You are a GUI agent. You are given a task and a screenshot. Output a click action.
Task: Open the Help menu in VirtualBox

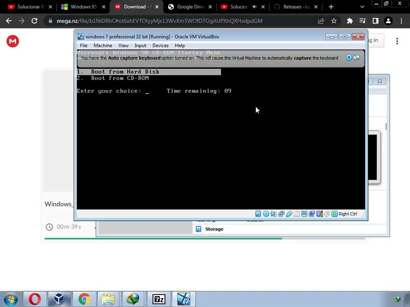click(x=180, y=46)
